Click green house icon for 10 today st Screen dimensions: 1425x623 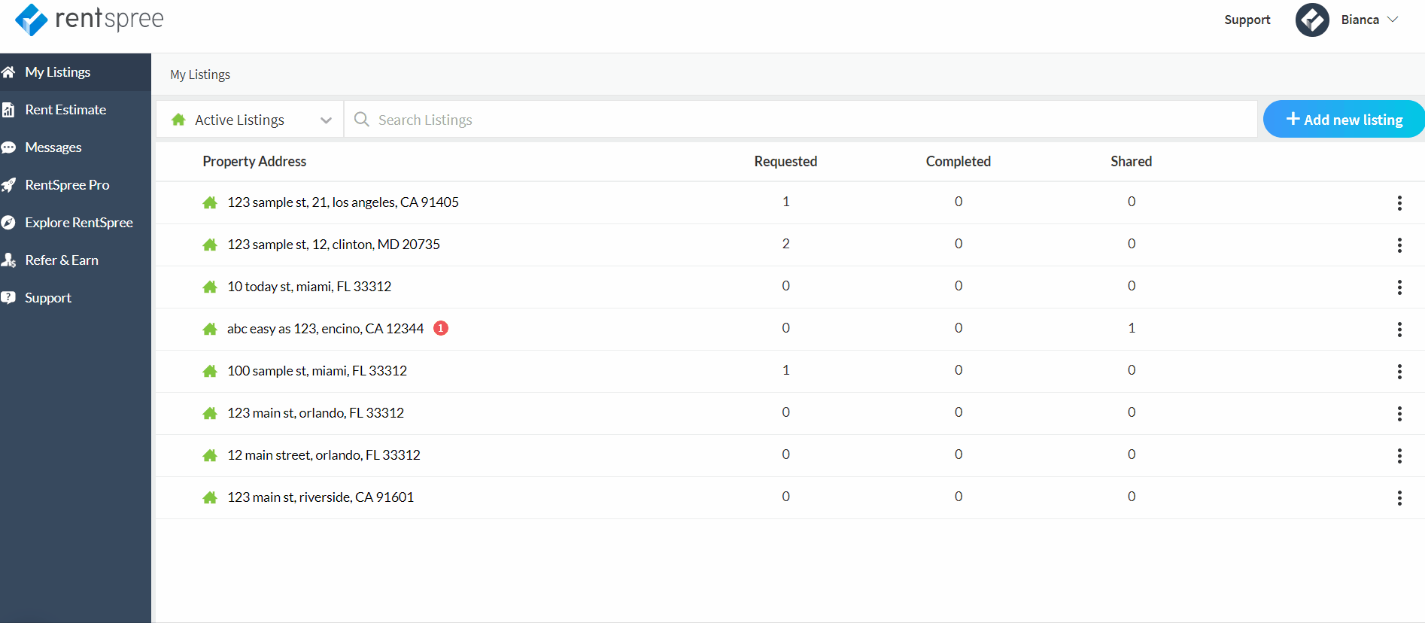(x=210, y=287)
